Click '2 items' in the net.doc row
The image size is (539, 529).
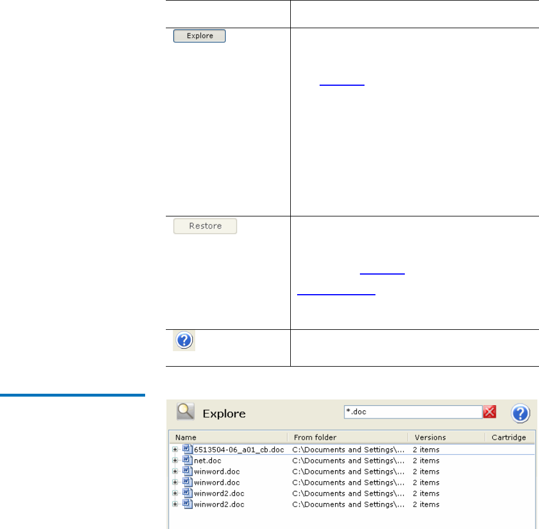coord(426,461)
